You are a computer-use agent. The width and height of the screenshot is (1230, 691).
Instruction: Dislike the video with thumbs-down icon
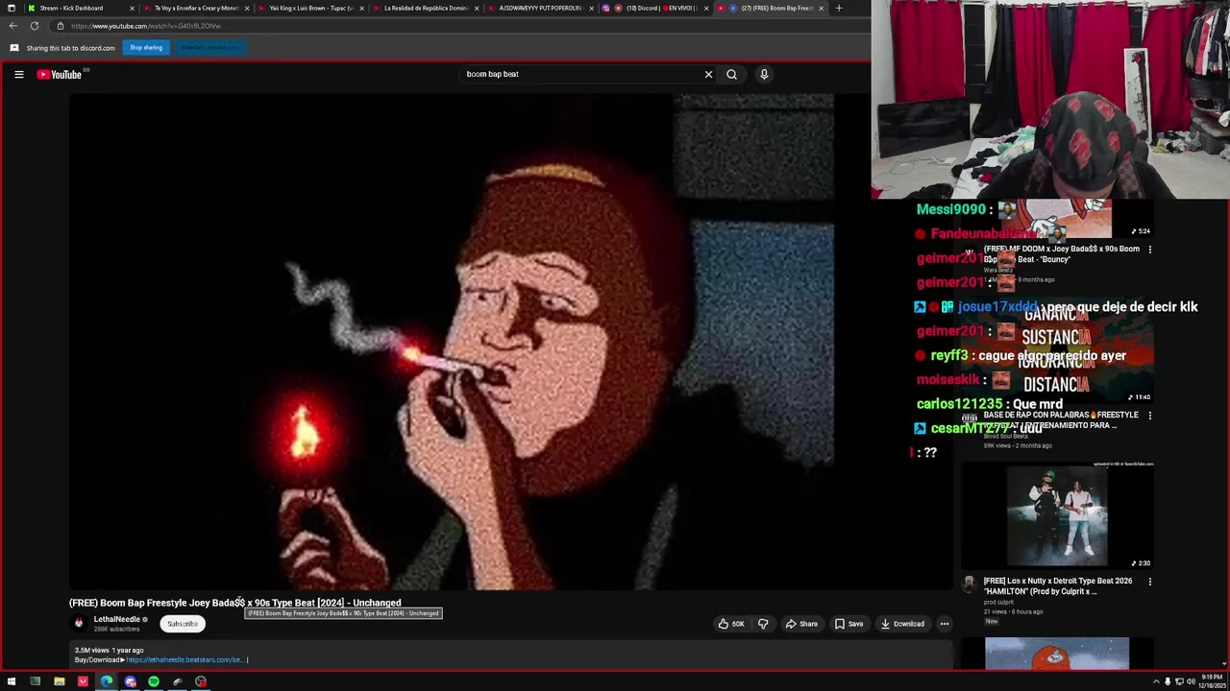tap(763, 624)
